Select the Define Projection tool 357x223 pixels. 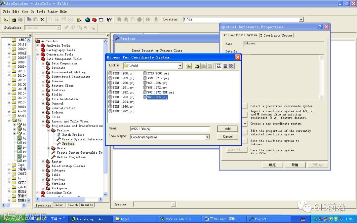pos(69,157)
